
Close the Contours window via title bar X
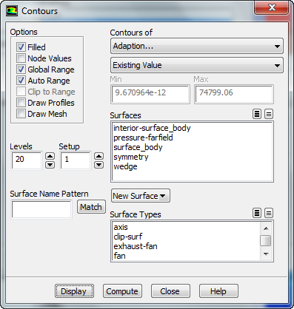[272, 7]
